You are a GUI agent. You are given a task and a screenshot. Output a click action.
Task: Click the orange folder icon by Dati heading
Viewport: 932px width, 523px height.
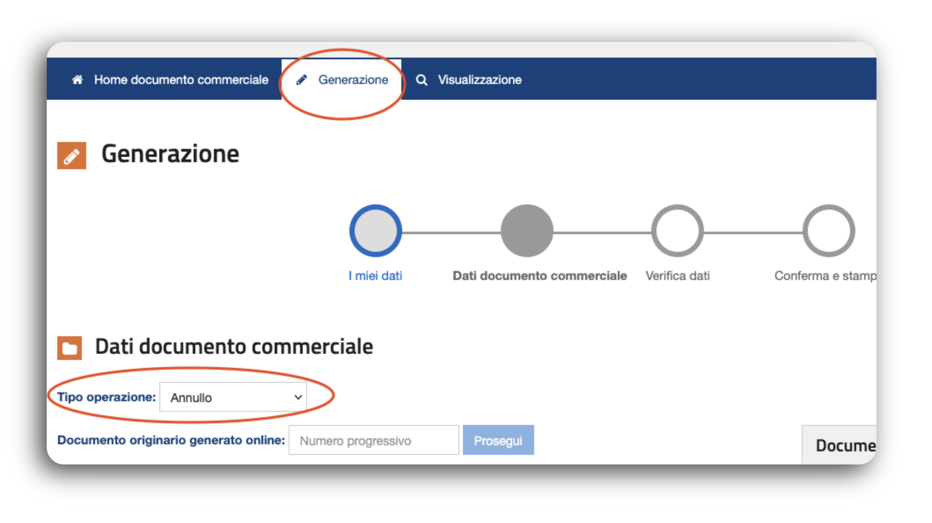click(x=70, y=348)
